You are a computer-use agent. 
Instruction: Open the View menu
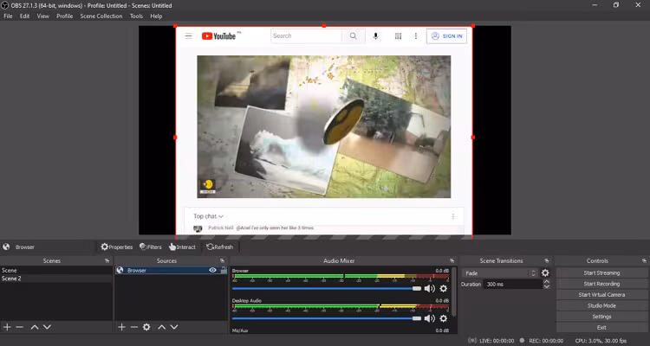pos(42,16)
